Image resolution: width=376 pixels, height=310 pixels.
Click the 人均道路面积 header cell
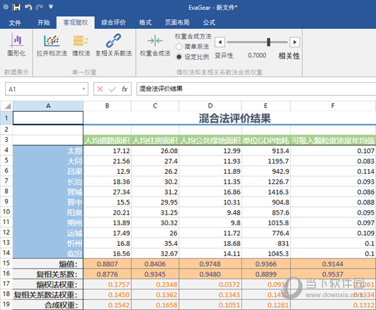point(107,141)
